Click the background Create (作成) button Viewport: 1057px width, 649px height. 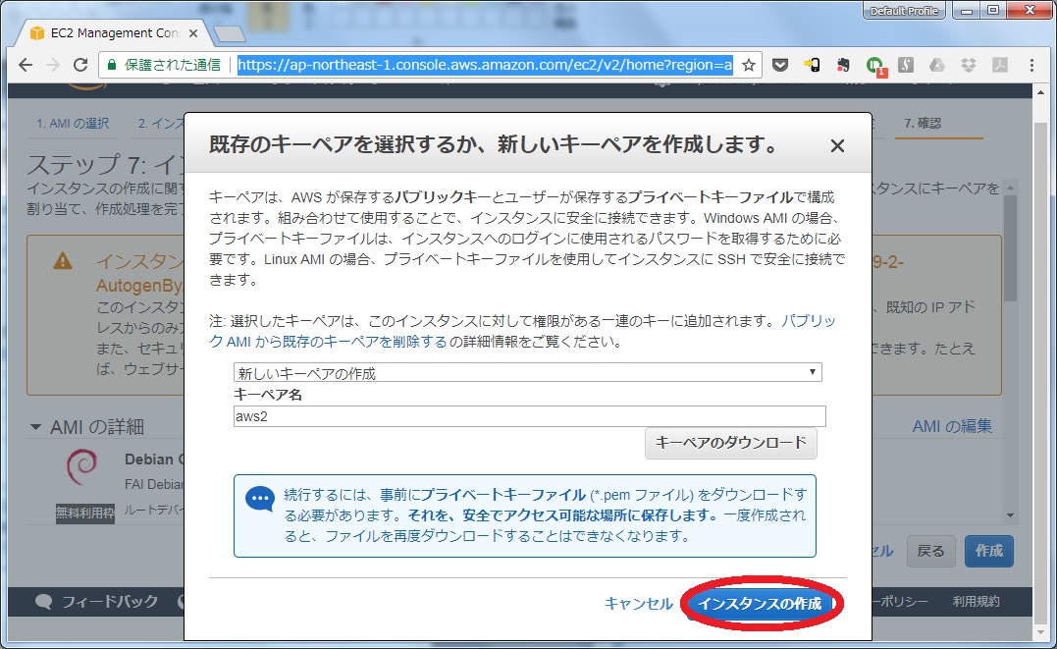click(x=989, y=551)
